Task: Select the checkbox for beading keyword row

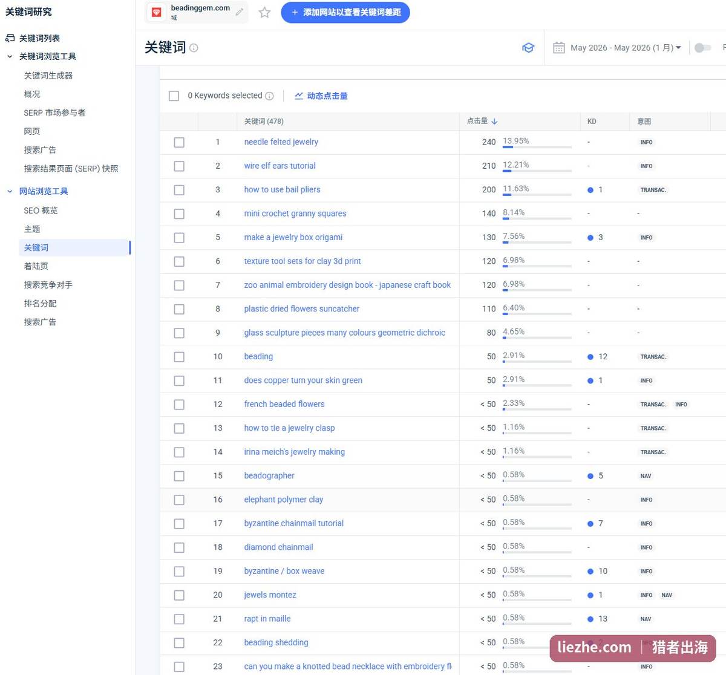Action: pos(179,357)
